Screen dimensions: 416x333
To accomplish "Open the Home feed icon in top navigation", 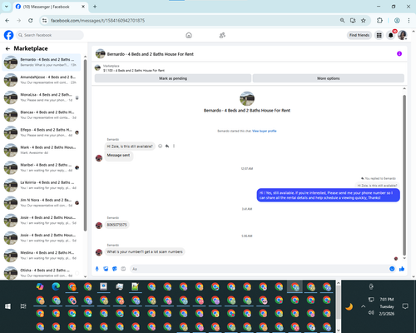I will pos(189,35).
